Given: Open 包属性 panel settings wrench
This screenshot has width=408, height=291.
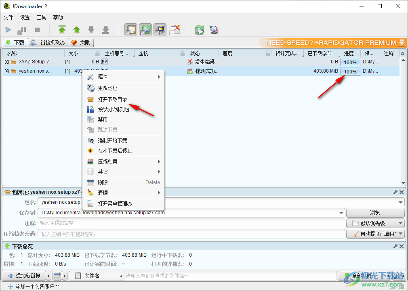Looking at the screenshot, I should (x=395, y=192).
